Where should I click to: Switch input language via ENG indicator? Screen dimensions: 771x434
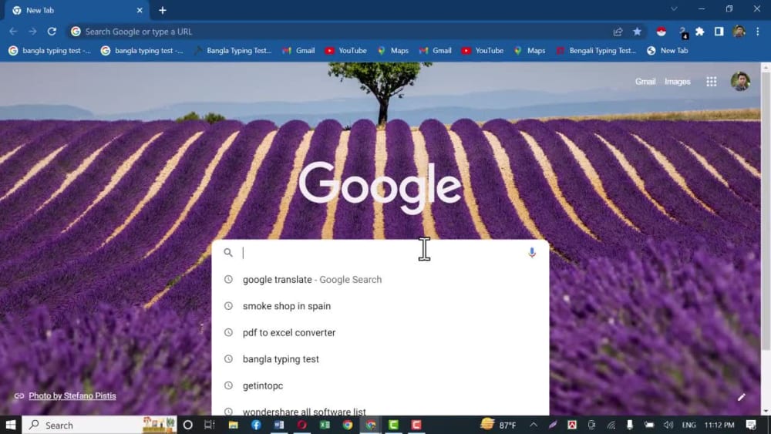tap(689, 425)
